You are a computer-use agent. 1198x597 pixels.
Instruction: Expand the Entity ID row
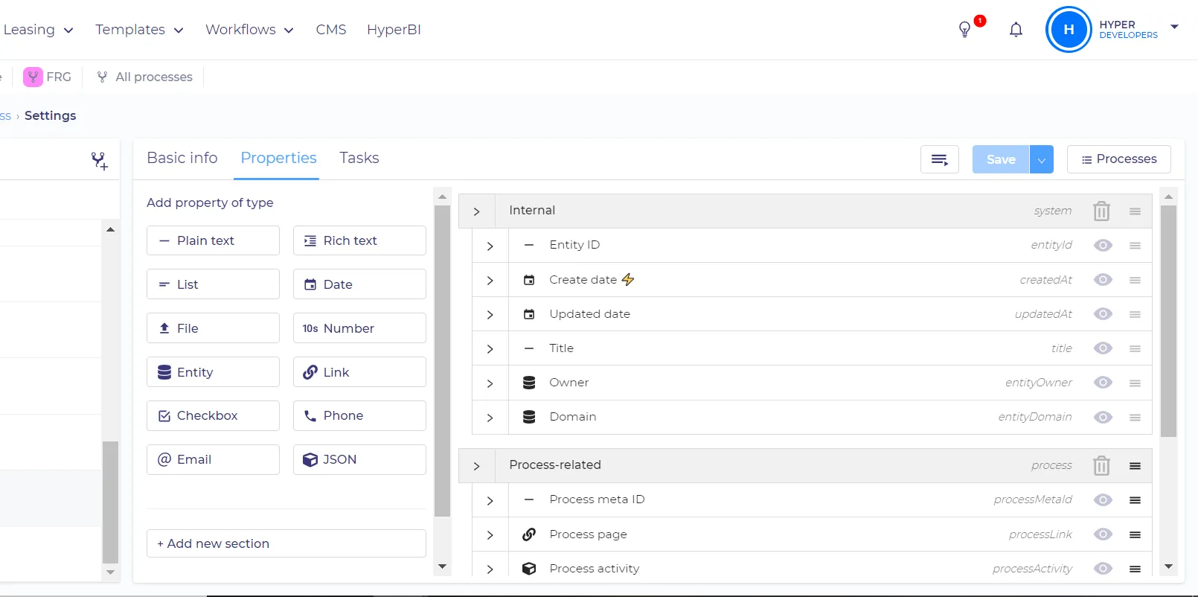coord(490,246)
